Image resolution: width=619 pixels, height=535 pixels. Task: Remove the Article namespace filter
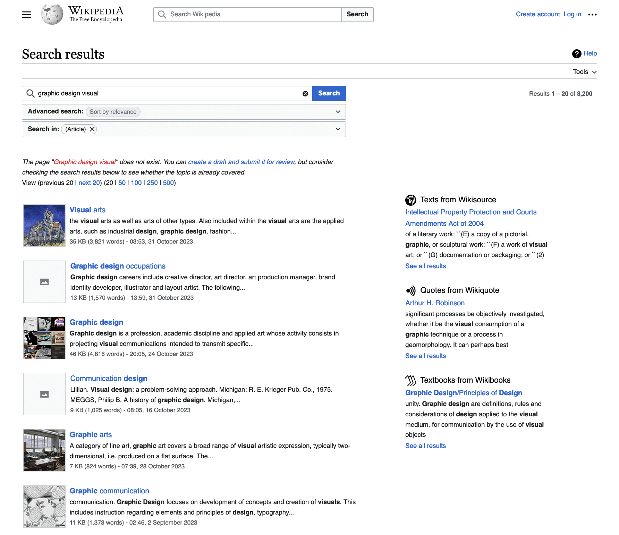tap(92, 129)
